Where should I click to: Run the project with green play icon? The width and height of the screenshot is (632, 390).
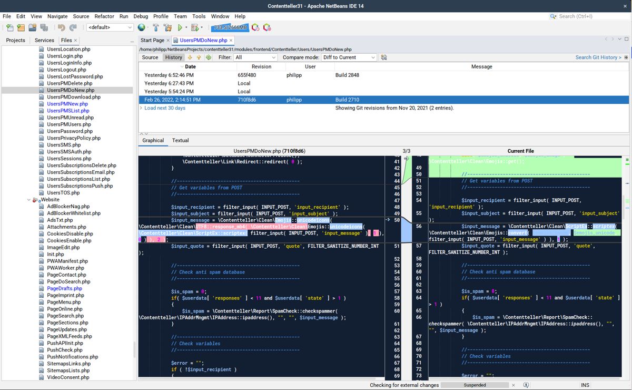[180, 27]
